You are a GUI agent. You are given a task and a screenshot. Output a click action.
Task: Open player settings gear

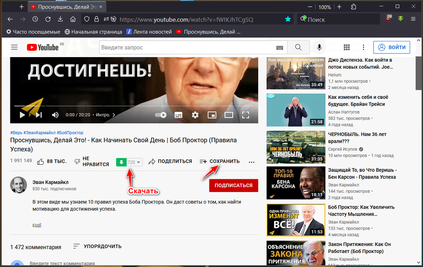[x=195, y=115]
